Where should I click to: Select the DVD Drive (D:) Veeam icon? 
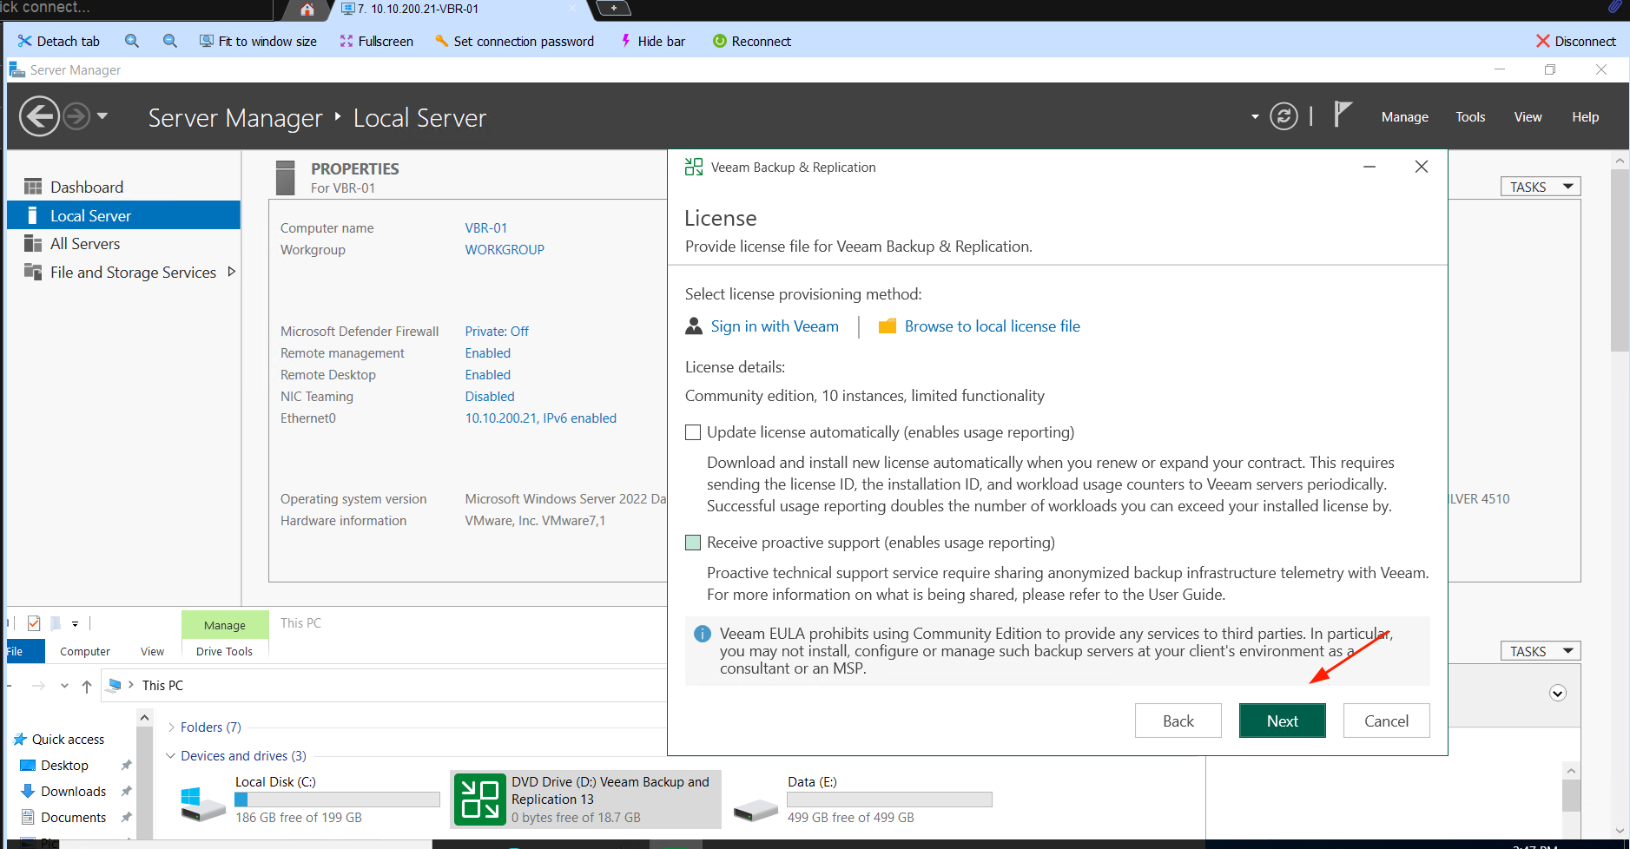[x=479, y=800]
